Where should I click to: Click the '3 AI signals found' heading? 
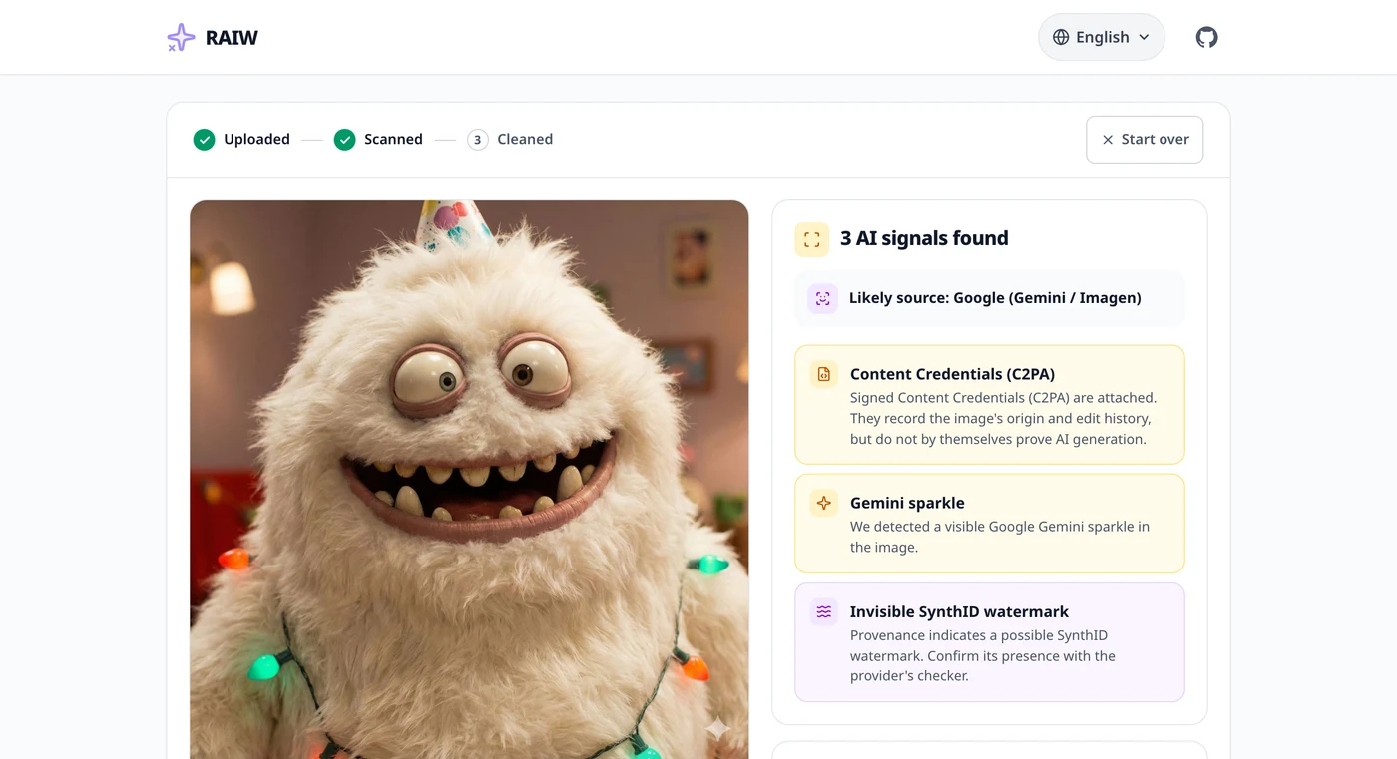coord(924,238)
